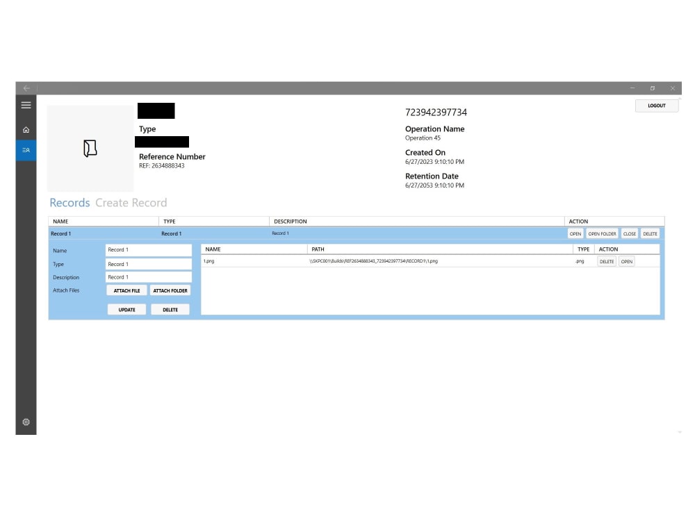
Task: Open Settings via the gear icon
Action: 26,422
